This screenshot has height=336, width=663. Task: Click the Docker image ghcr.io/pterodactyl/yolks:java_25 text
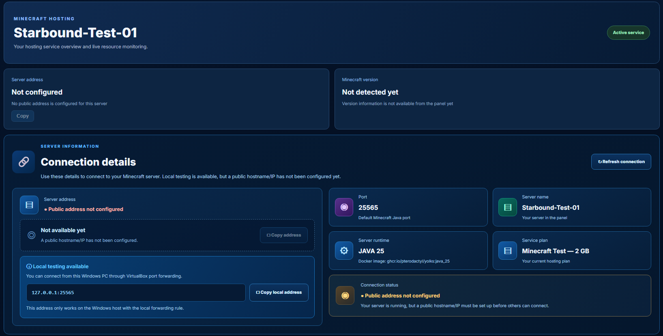(x=404, y=261)
